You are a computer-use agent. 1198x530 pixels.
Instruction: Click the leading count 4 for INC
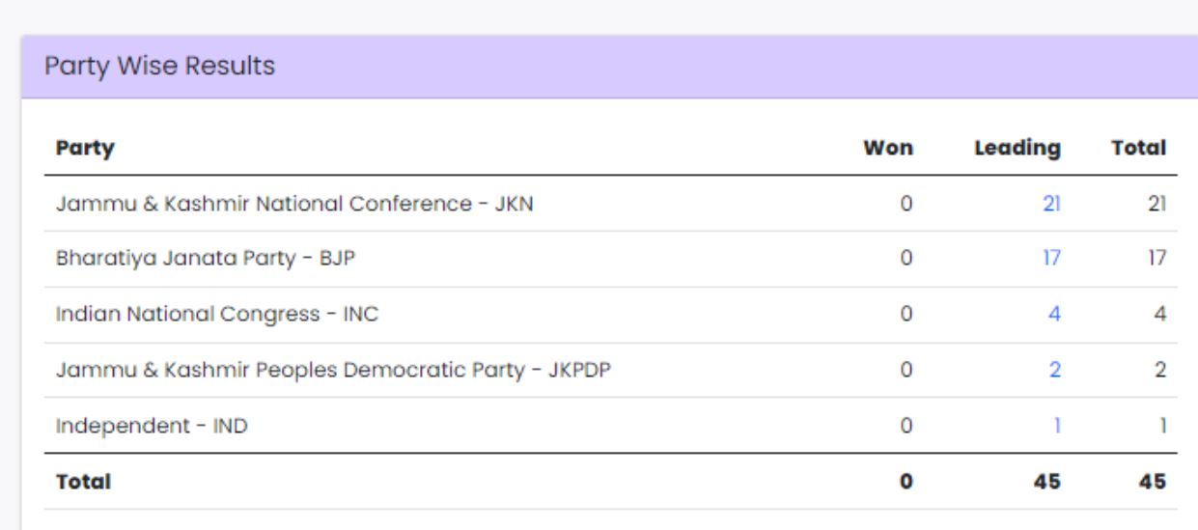(x=1054, y=315)
